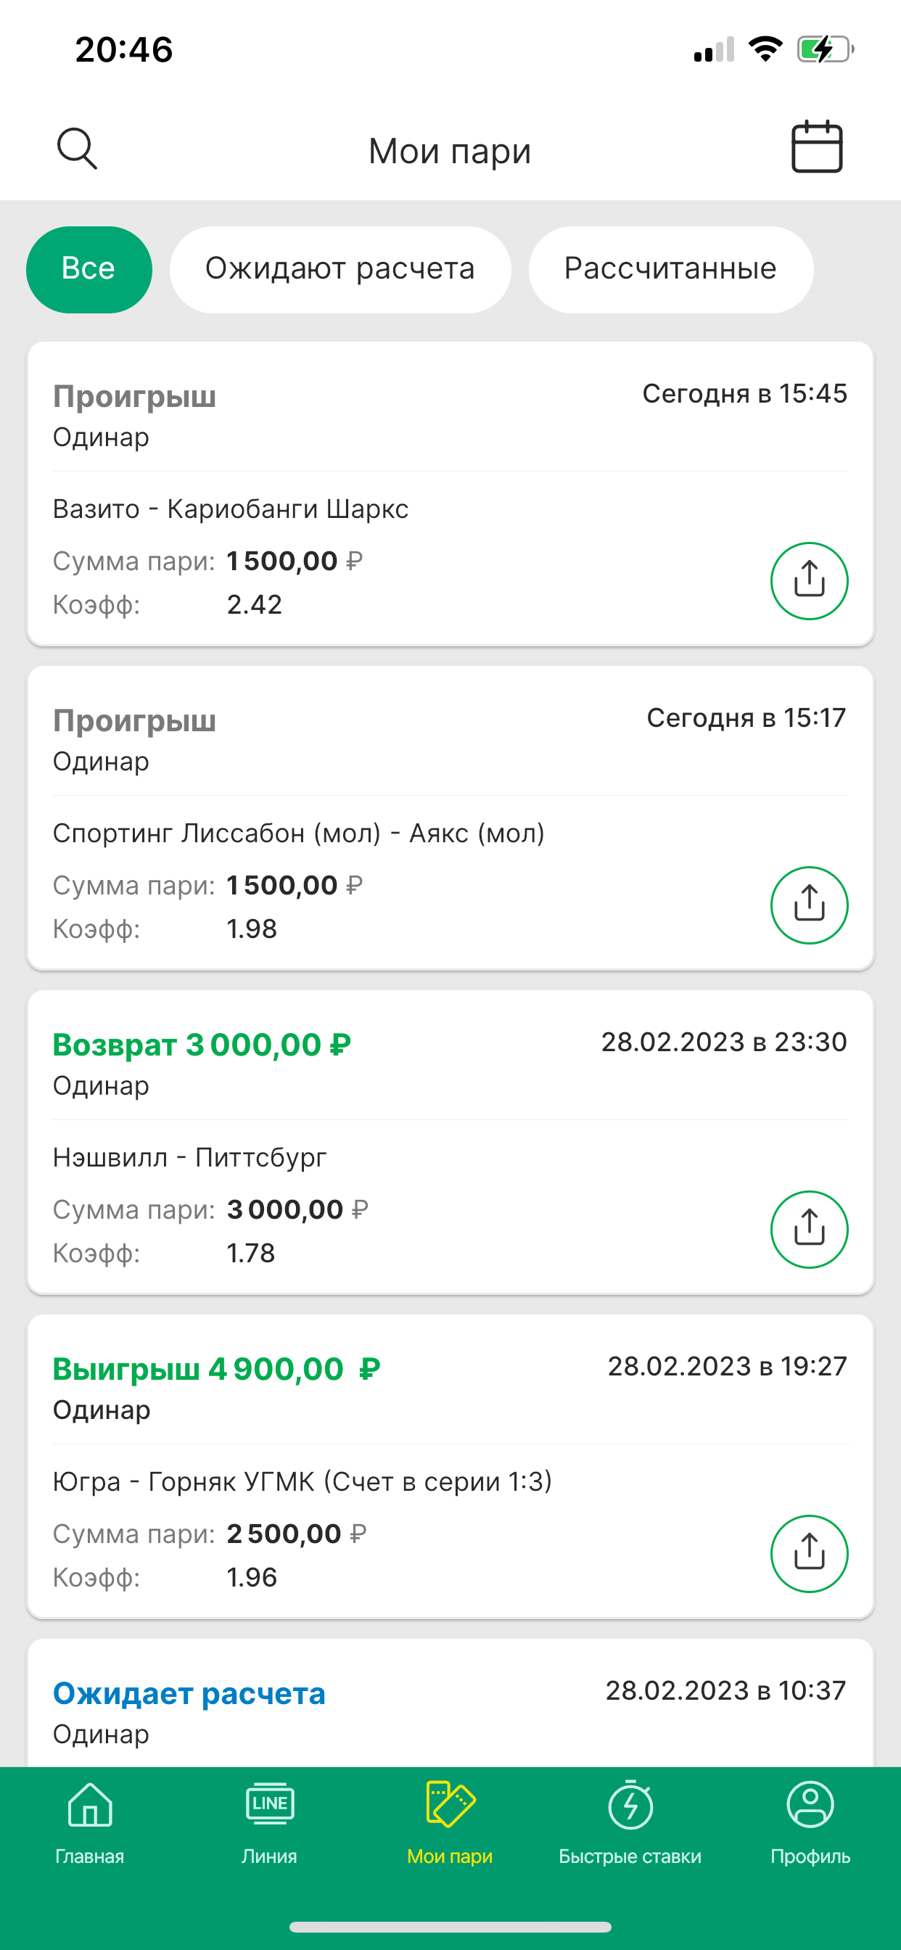The width and height of the screenshot is (901, 1950).
Task: Share the Вазито - Кариобанги Шаркс bet
Action: [x=809, y=580]
